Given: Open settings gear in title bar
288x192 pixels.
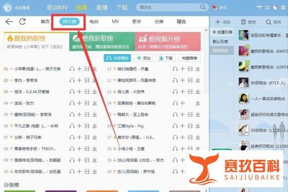Looking at the screenshot, I should 283,8.
